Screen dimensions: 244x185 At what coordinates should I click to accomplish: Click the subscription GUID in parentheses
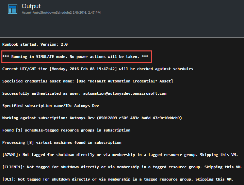[139, 118]
